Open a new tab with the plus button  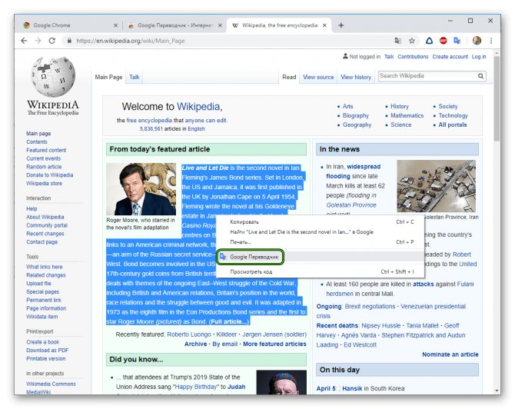coord(341,25)
